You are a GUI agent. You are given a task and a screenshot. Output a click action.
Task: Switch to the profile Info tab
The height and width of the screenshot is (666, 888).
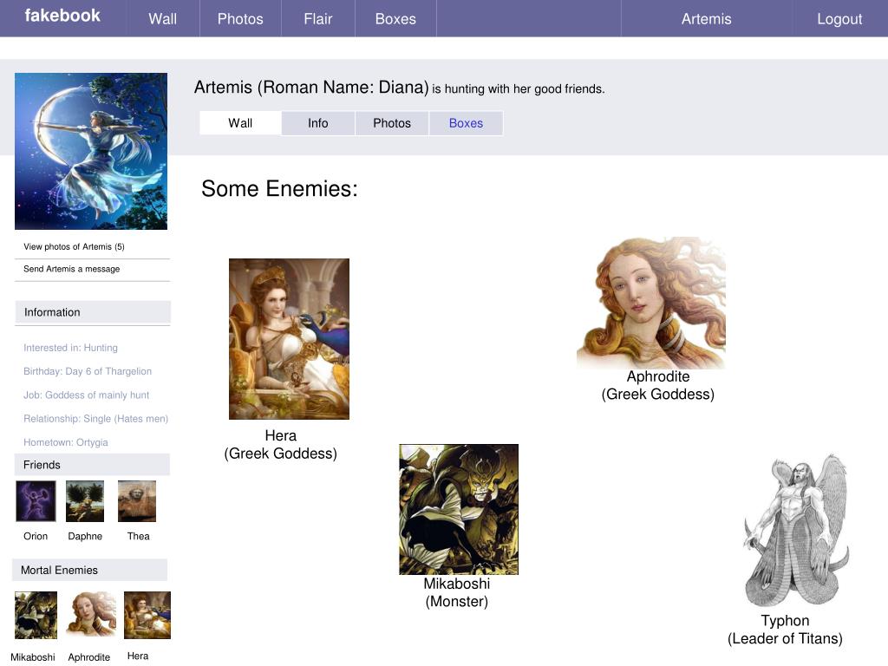317,123
